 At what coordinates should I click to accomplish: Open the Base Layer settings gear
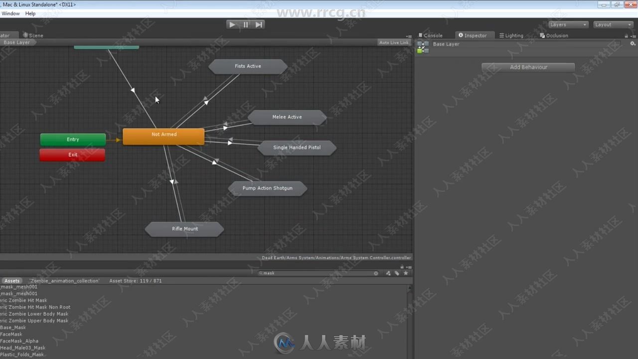click(633, 44)
